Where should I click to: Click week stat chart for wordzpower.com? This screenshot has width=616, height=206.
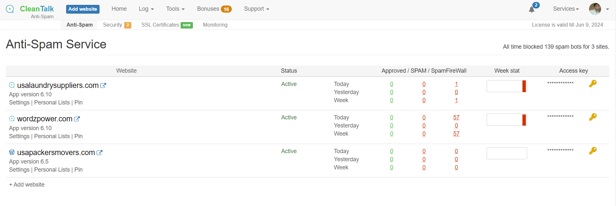tap(507, 120)
